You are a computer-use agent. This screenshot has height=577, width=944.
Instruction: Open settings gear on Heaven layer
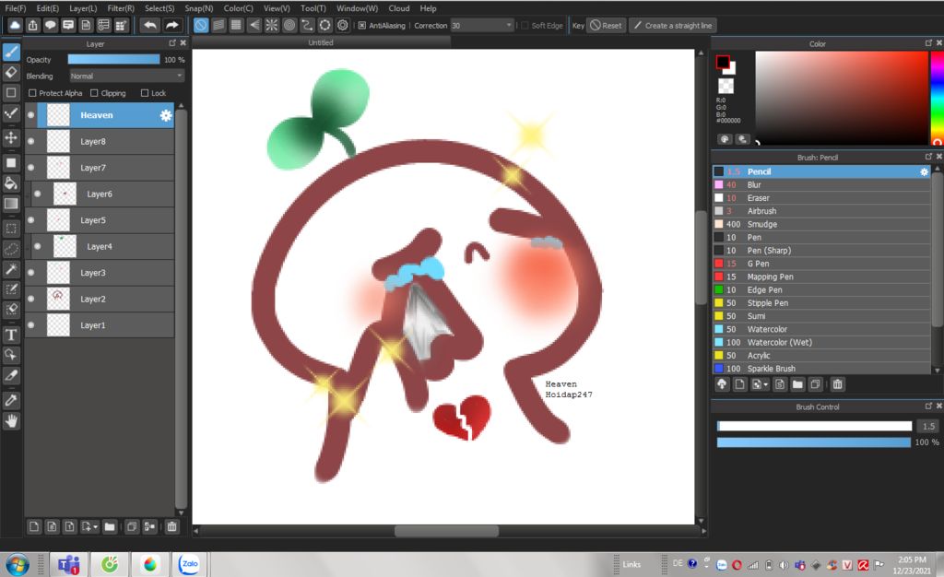(166, 115)
